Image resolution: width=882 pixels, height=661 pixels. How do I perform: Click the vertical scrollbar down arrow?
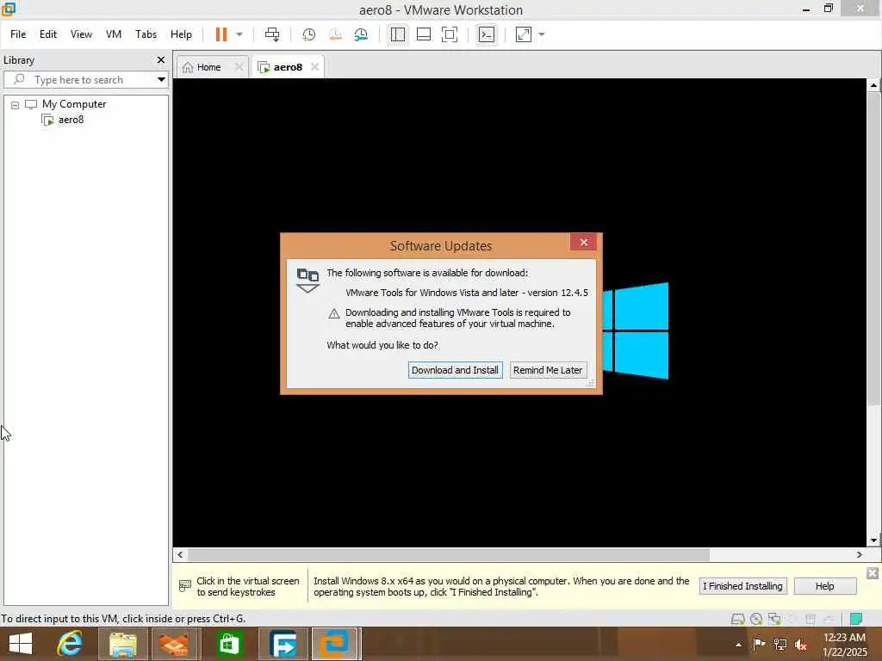click(x=873, y=541)
